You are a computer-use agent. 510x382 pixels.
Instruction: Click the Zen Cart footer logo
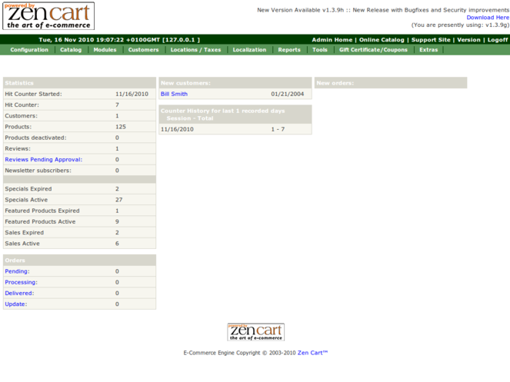pyautogui.click(x=255, y=332)
